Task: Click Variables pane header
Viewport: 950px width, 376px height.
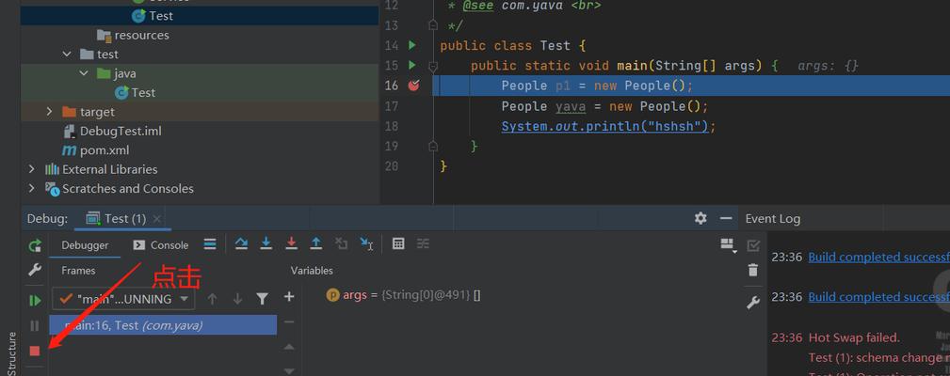Action: (312, 270)
